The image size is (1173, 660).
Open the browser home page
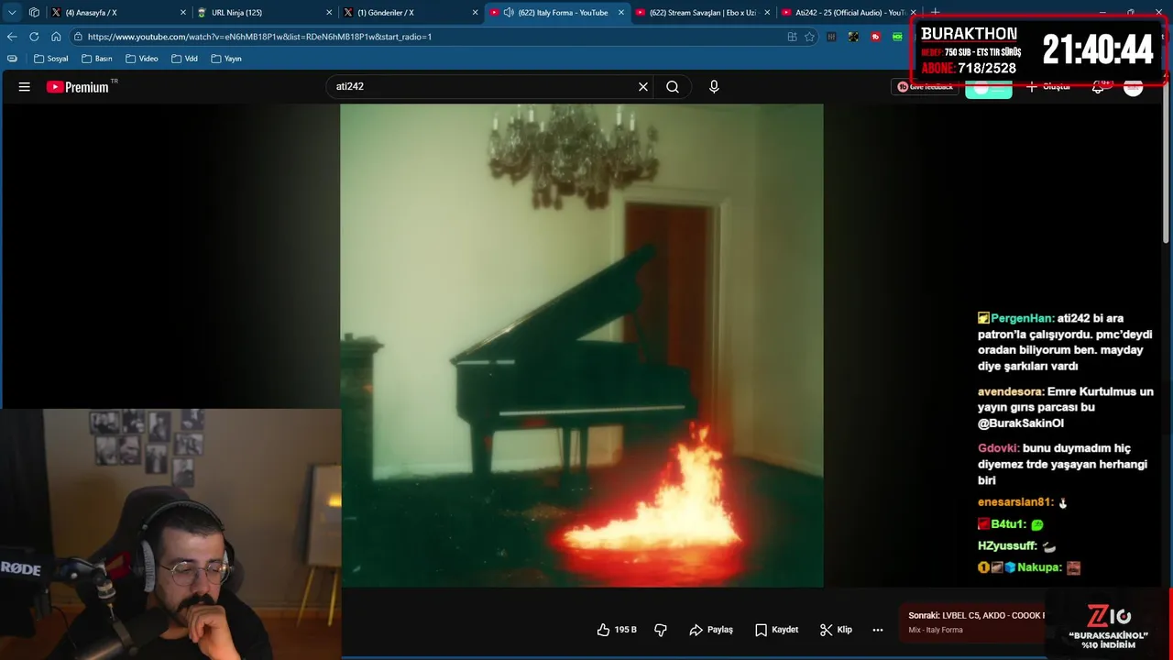(x=56, y=37)
